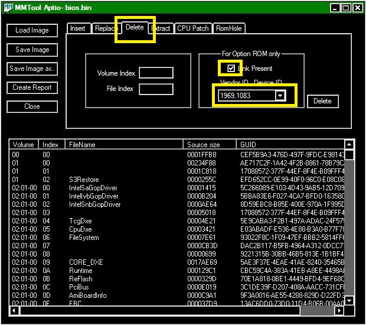Go to the CPU Patch tab

tap(193, 28)
